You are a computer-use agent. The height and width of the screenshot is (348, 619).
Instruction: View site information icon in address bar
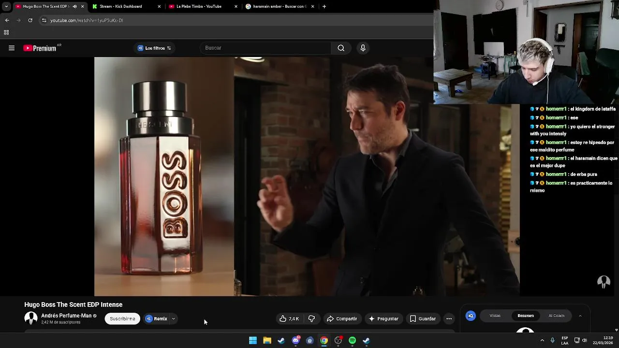44,20
